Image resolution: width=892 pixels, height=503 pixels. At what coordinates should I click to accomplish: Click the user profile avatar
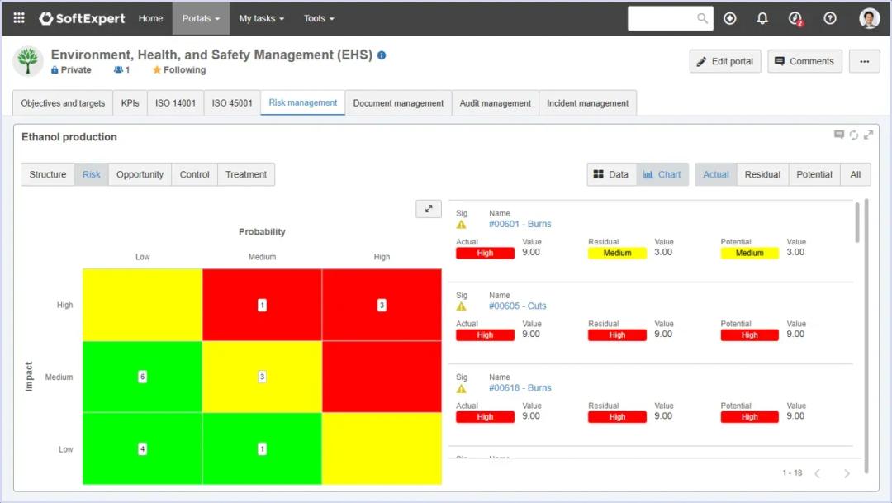click(x=869, y=18)
